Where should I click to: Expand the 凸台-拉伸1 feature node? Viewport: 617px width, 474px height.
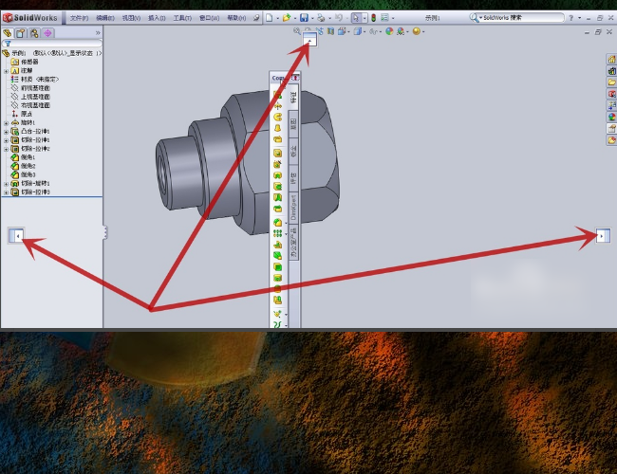click(6, 132)
